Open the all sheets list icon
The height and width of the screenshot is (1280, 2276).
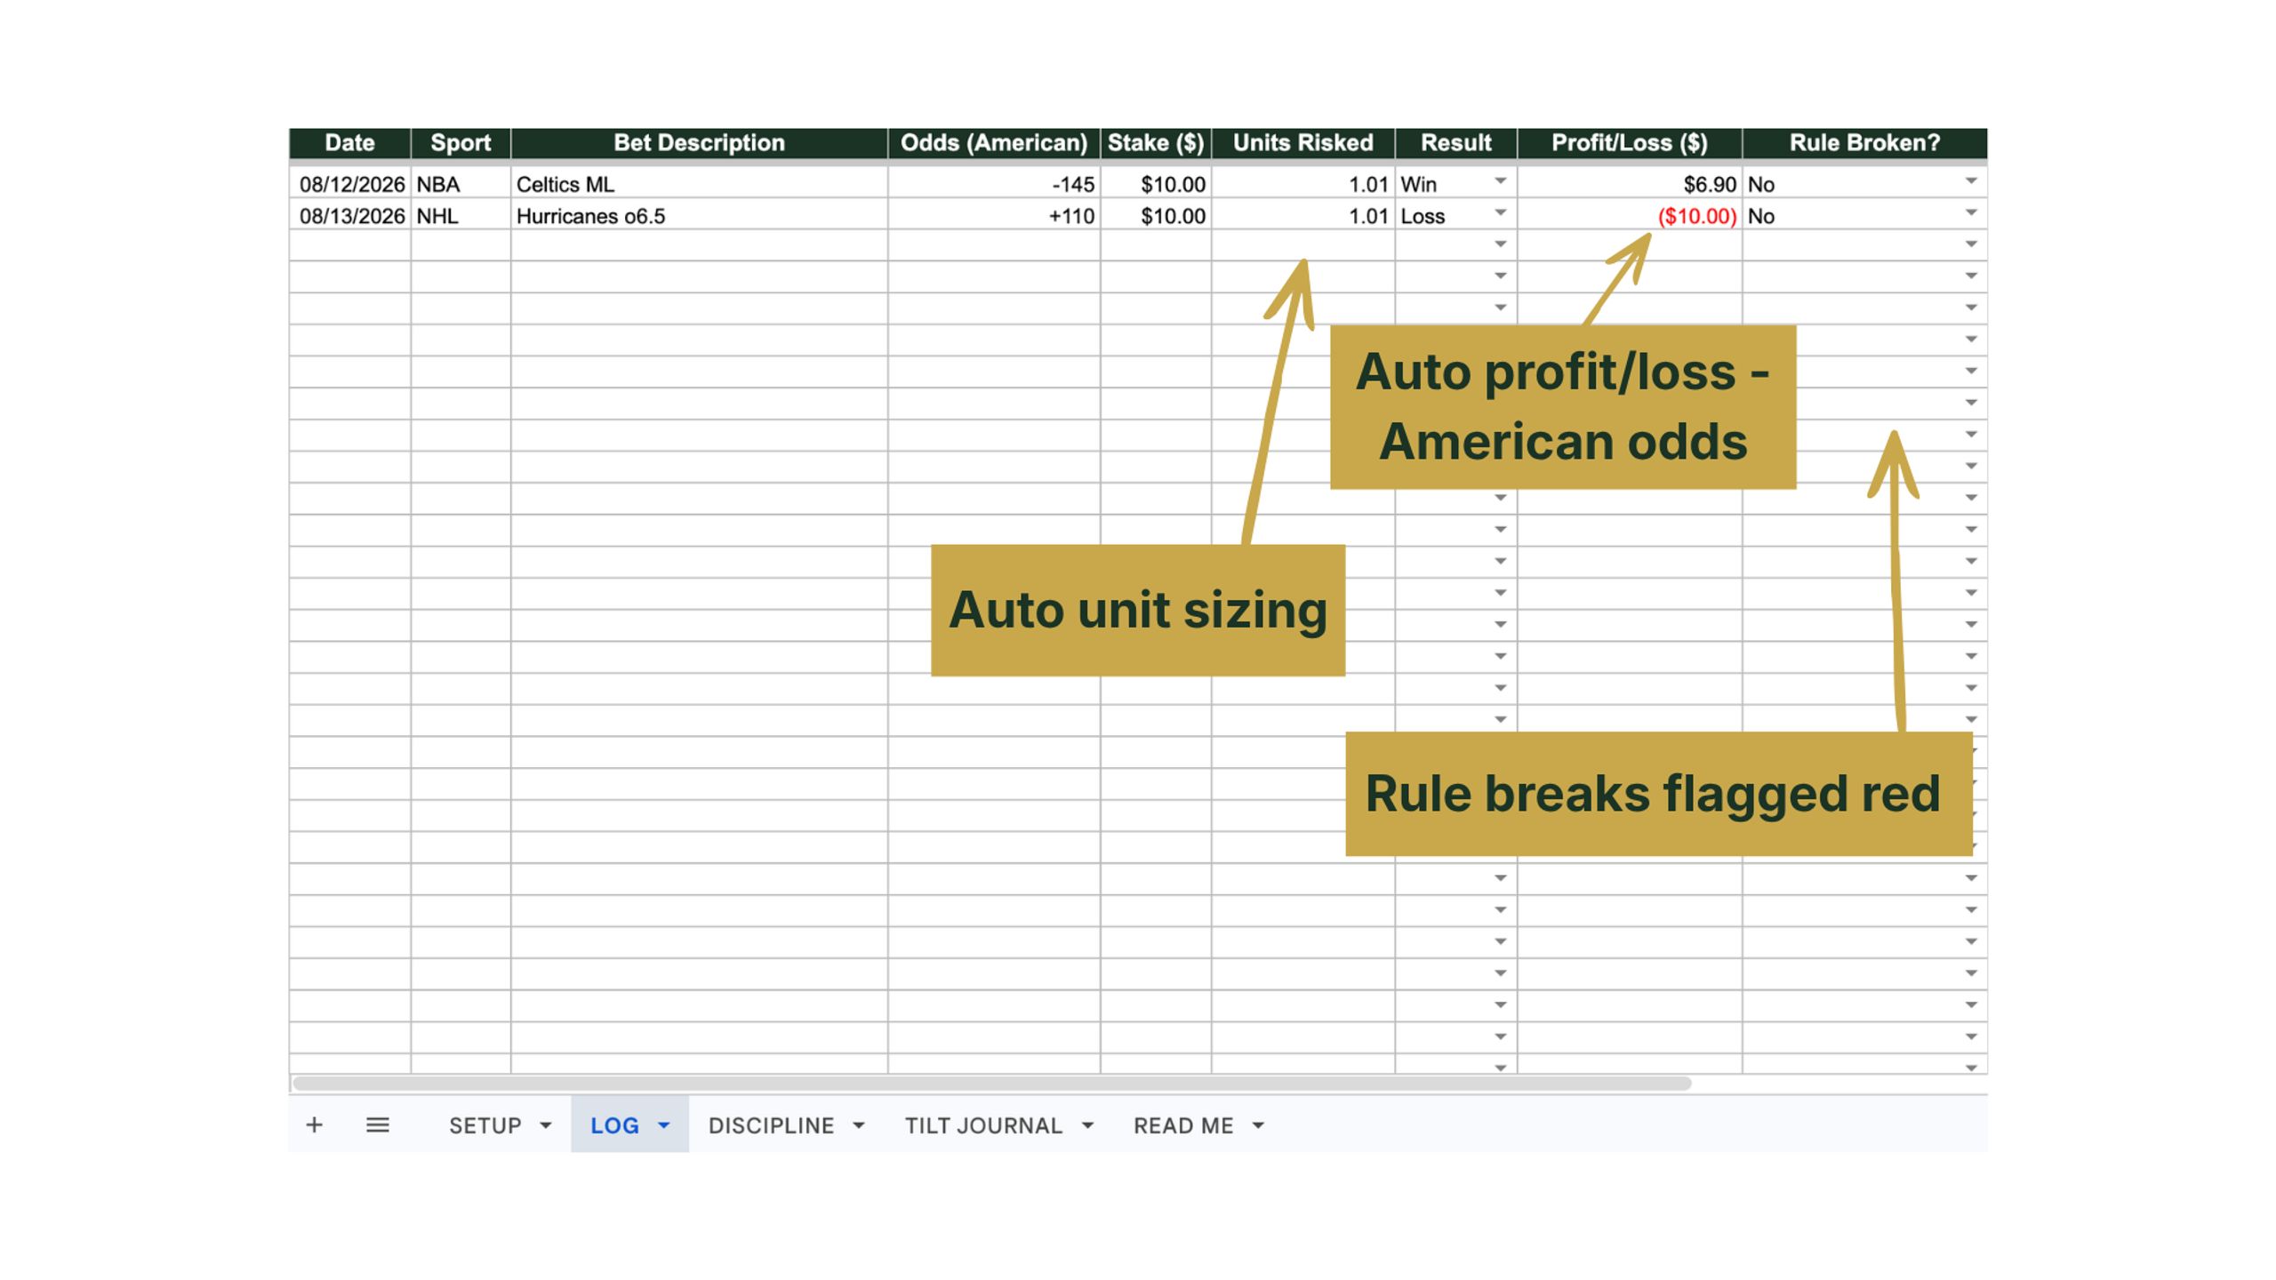point(378,1125)
